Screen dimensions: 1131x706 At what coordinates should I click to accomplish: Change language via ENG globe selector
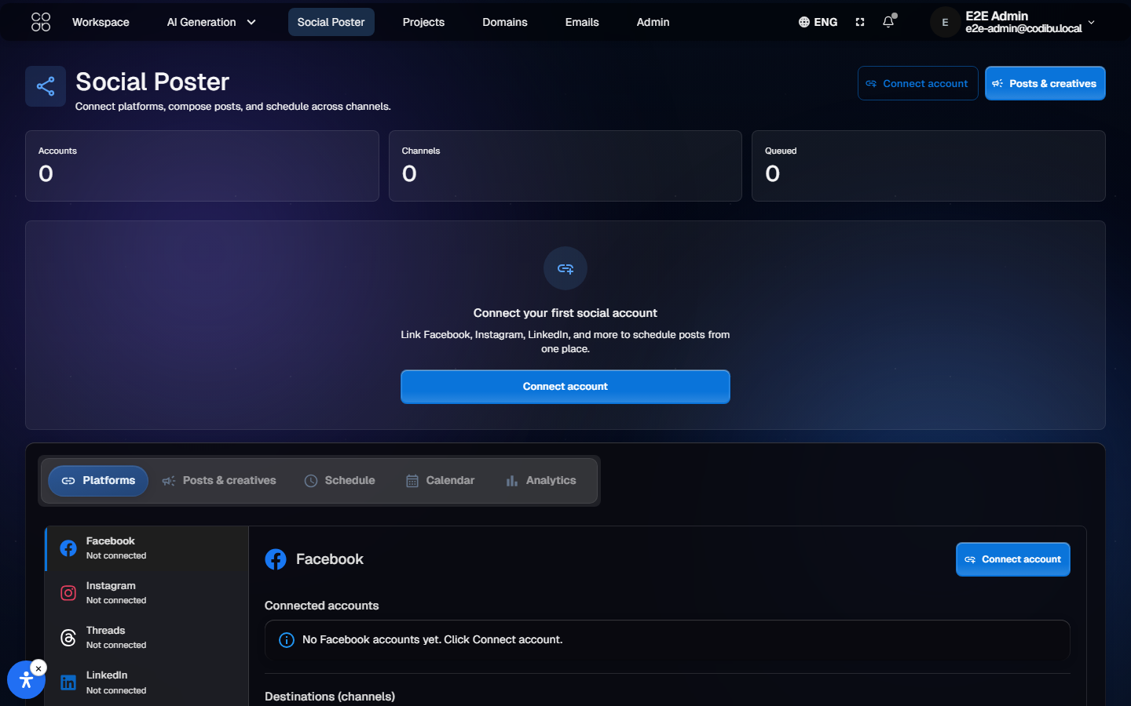[818, 22]
